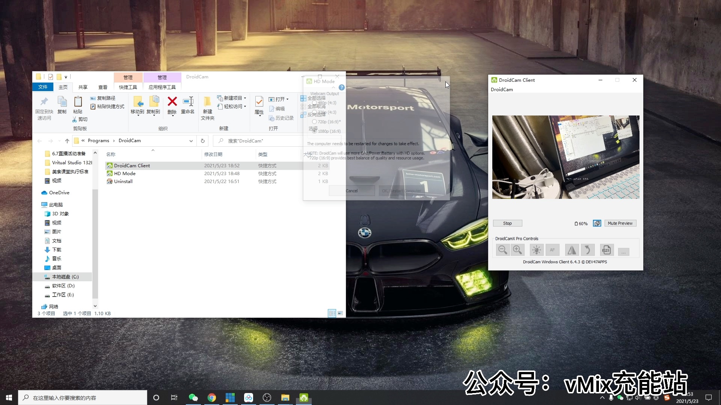Click the zoom in magnifier in DroidCam
Viewport: 721px width, 405px height.
(517, 250)
